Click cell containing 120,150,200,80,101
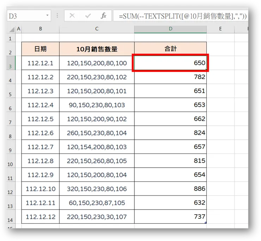The image size is (261, 241). (97, 91)
